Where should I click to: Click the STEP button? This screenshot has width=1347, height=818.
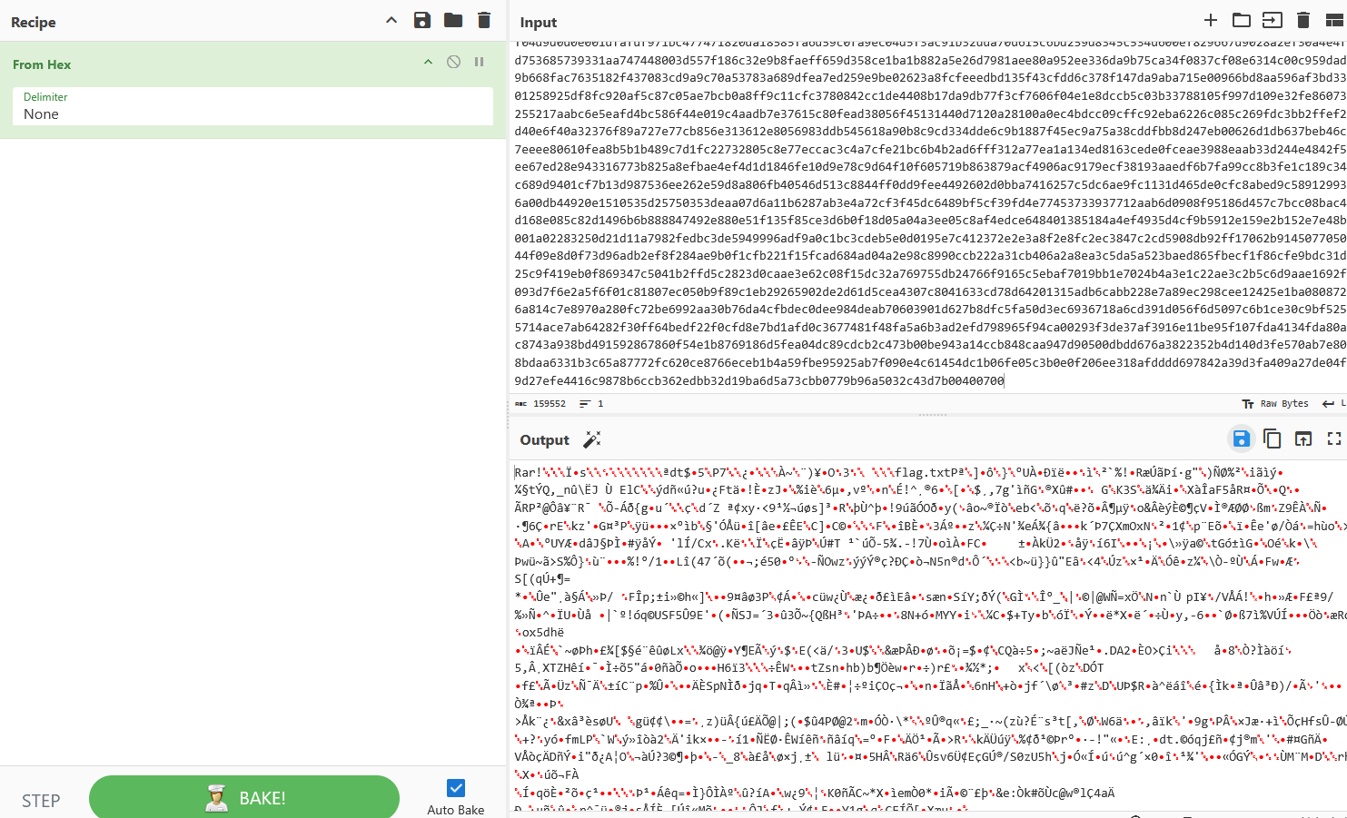click(x=41, y=801)
